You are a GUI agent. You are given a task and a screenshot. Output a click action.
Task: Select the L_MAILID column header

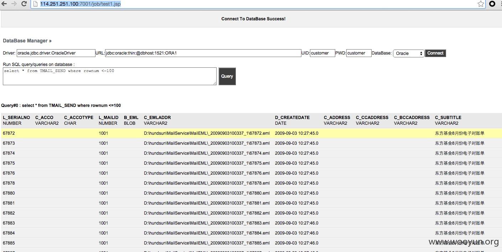pyautogui.click(x=109, y=118)
